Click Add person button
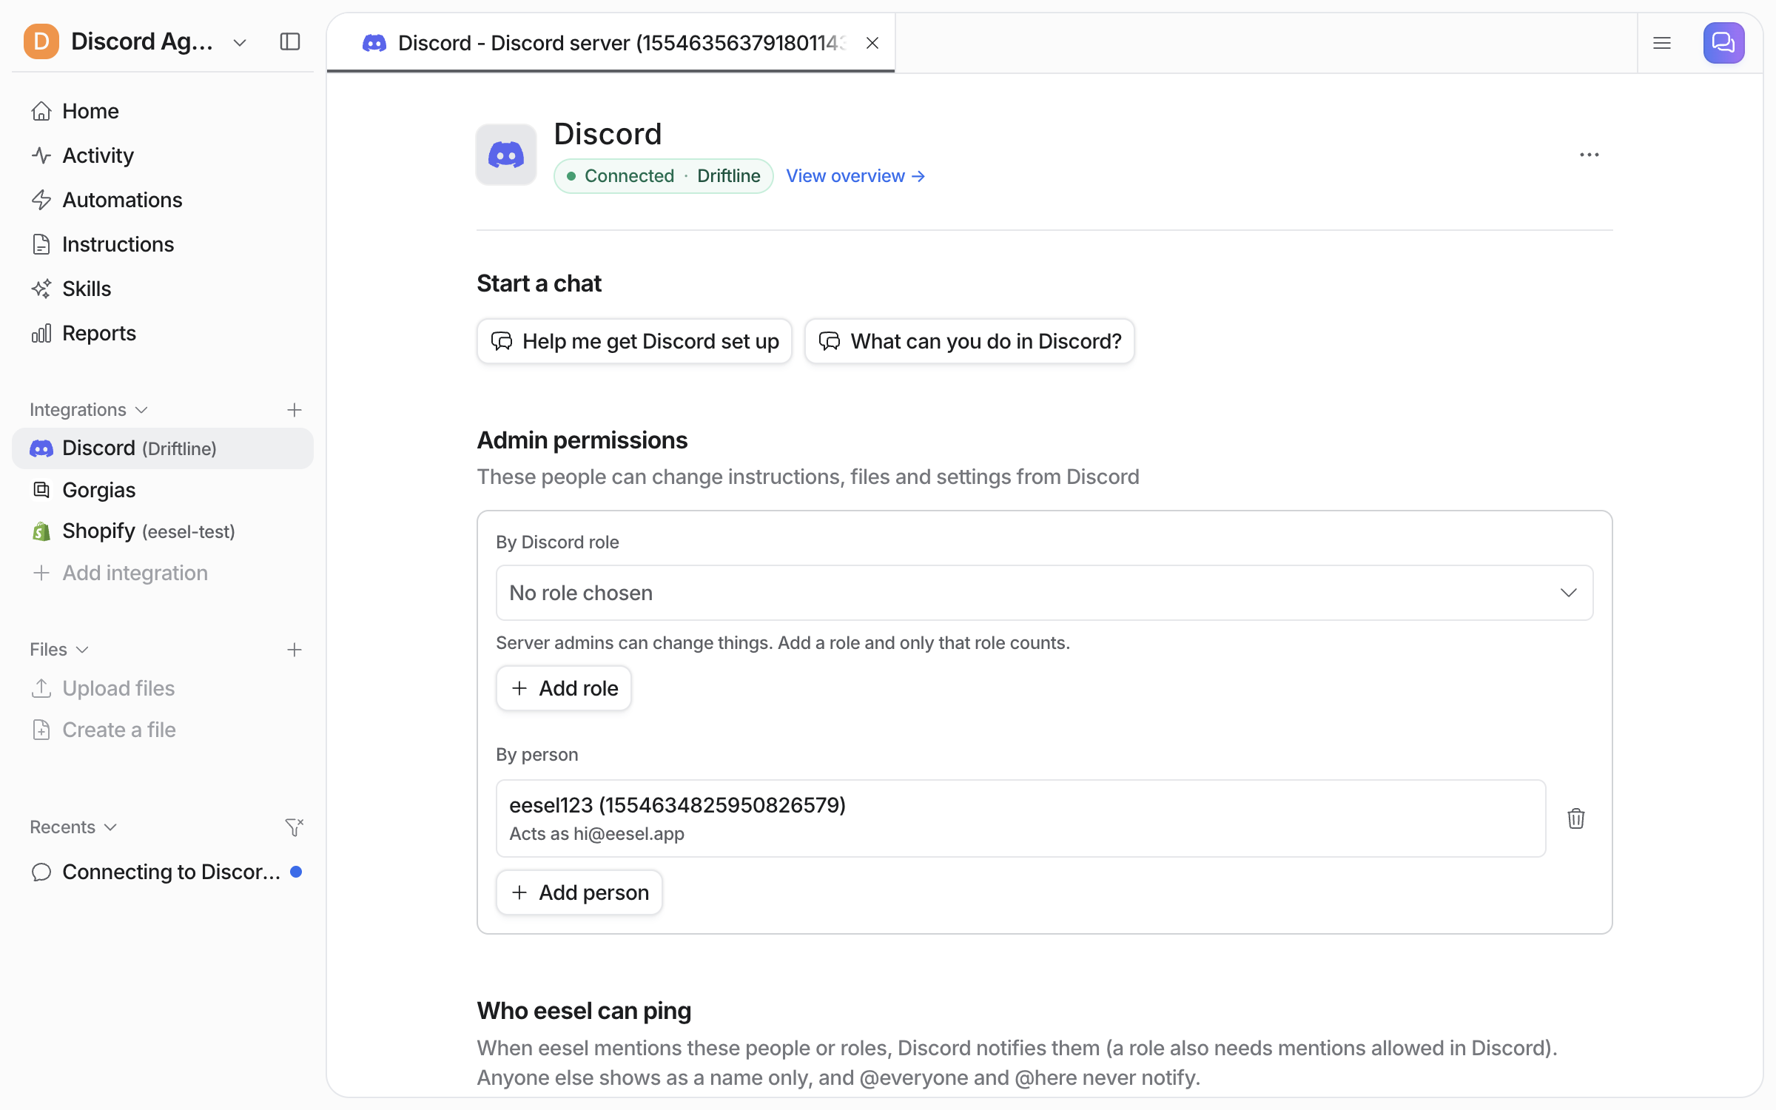Viewport: 1776px width, 1110px height. [x=579, y=892]
